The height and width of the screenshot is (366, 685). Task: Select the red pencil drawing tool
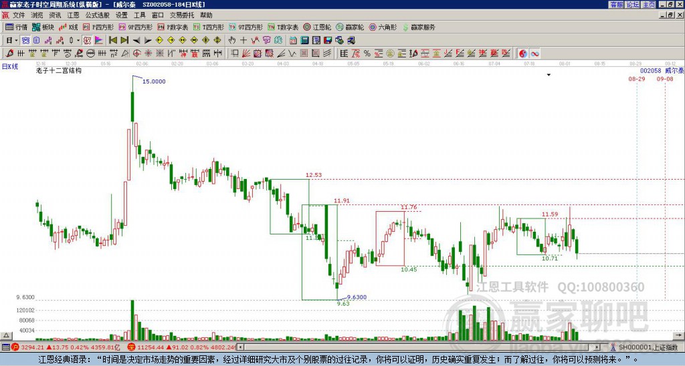[9, 53]
